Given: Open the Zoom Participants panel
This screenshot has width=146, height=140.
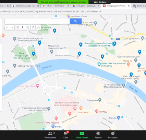Looking at the screenshot, I should 50,135.
